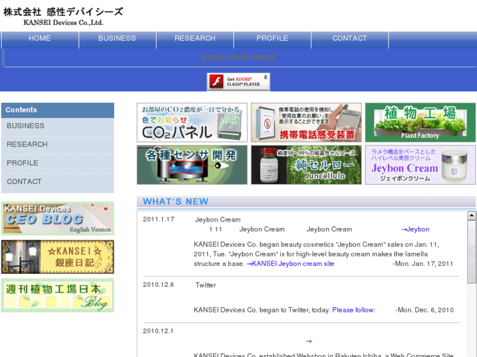Click the news scrollbar up arrow

coord(472,216)
